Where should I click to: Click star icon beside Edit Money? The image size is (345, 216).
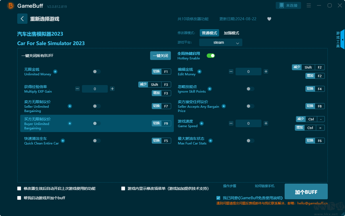tap(199, 72)
